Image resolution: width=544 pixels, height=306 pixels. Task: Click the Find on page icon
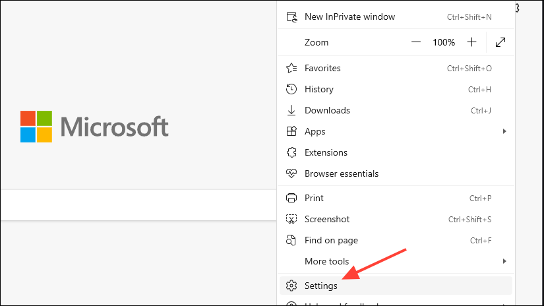point(291,241)
